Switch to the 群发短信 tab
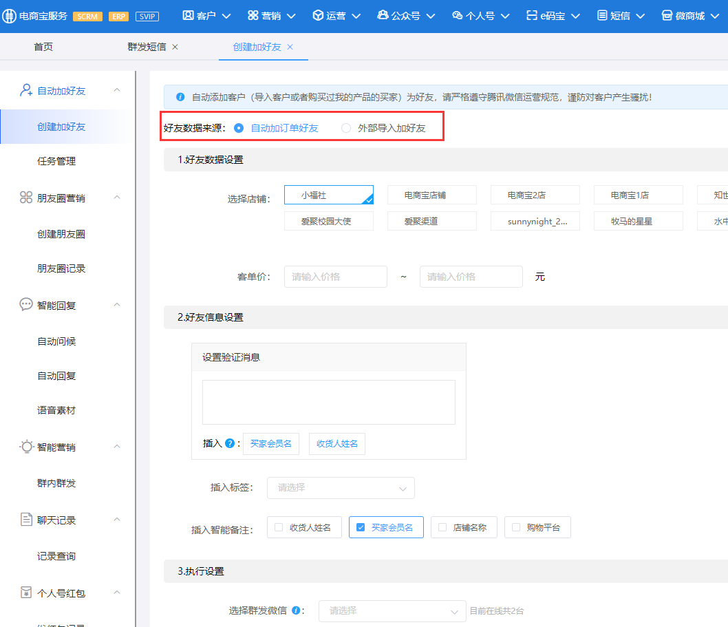 [147, 47]
